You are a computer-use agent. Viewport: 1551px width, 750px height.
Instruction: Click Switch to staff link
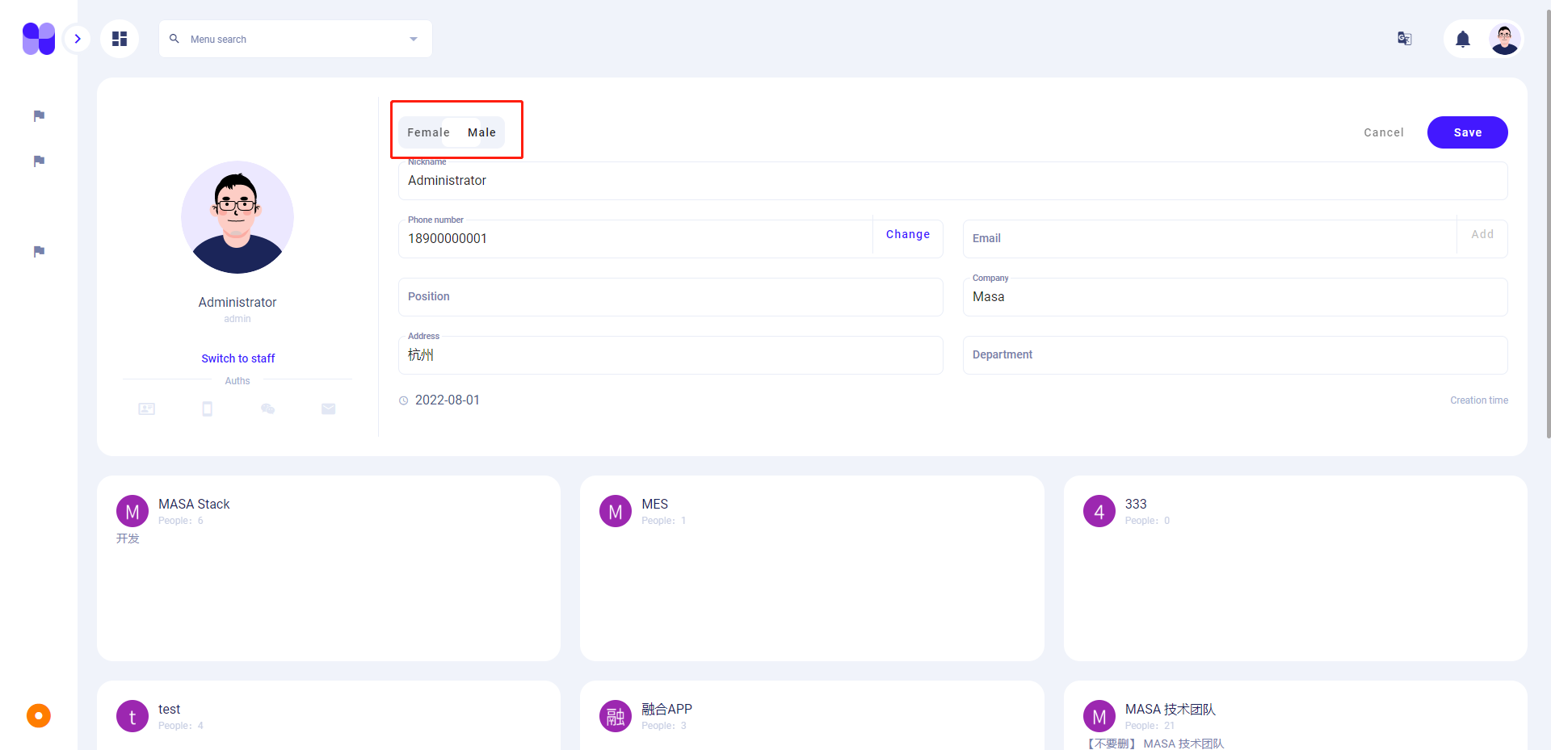point(238,358)
